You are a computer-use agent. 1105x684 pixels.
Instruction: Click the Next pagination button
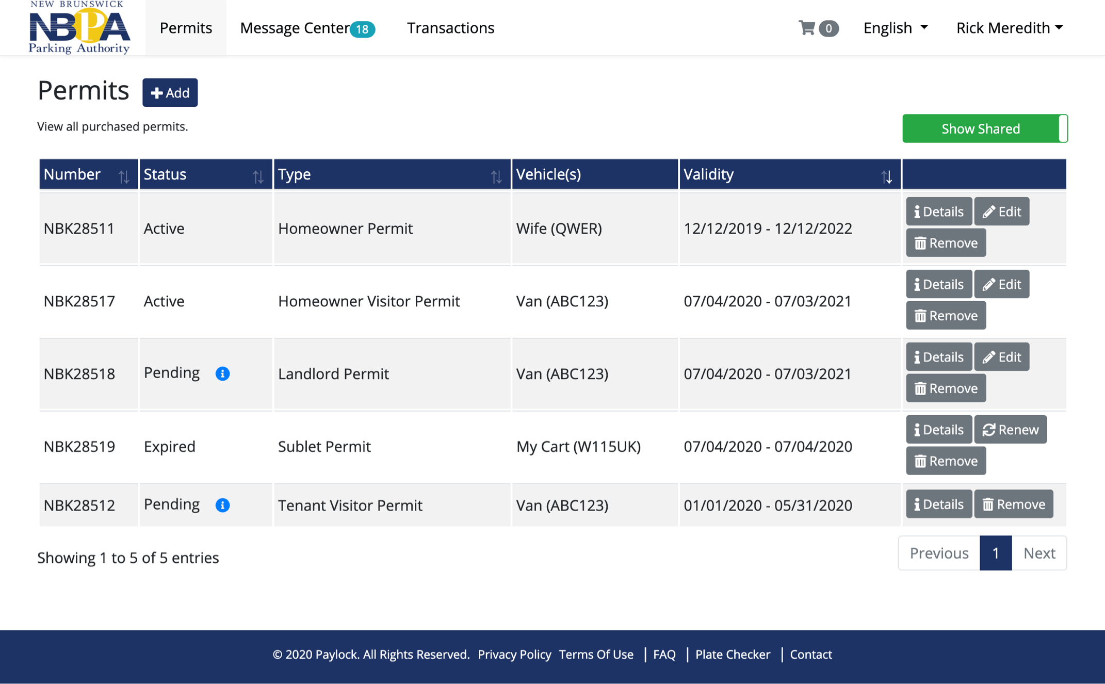1038,553
